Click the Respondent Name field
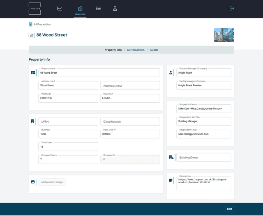The width and height of the screenshot is (263, 216). 204,109
